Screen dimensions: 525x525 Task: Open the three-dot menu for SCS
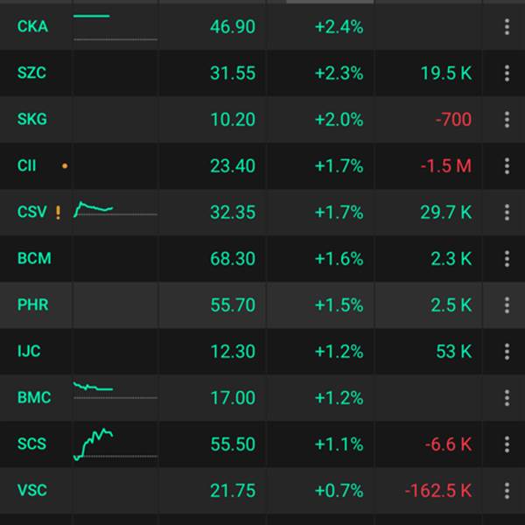pyautogui.click(x=507, y=444)
